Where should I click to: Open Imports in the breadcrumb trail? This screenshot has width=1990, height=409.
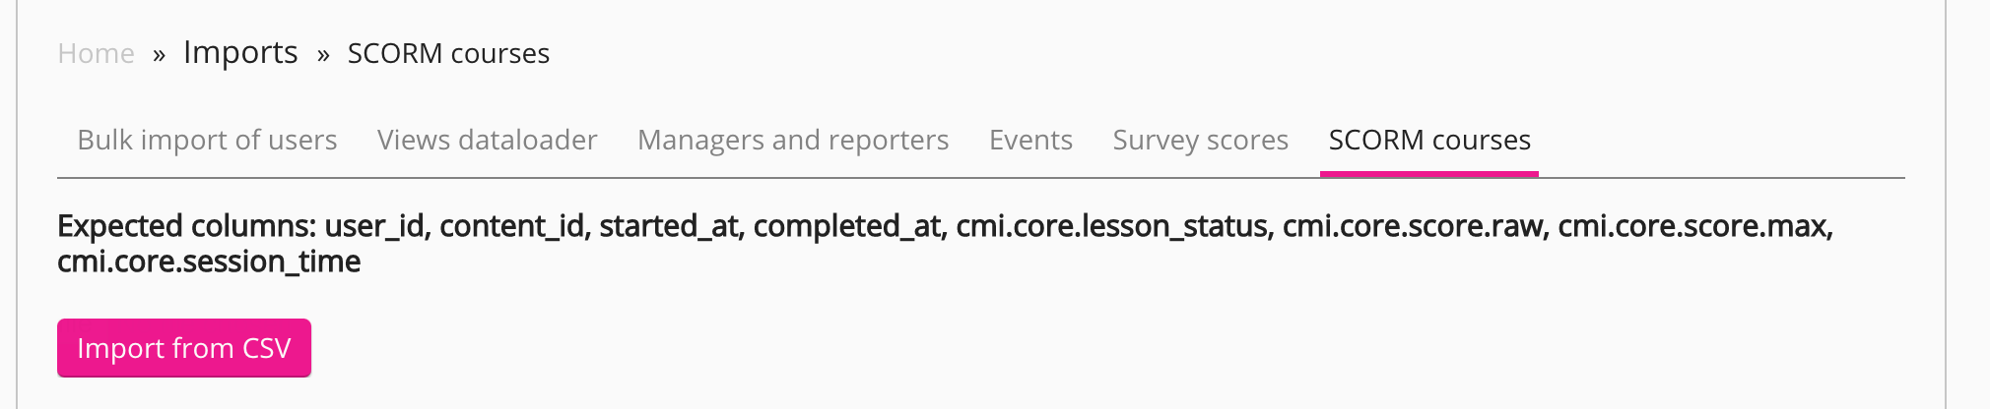[x=240, y=52]
